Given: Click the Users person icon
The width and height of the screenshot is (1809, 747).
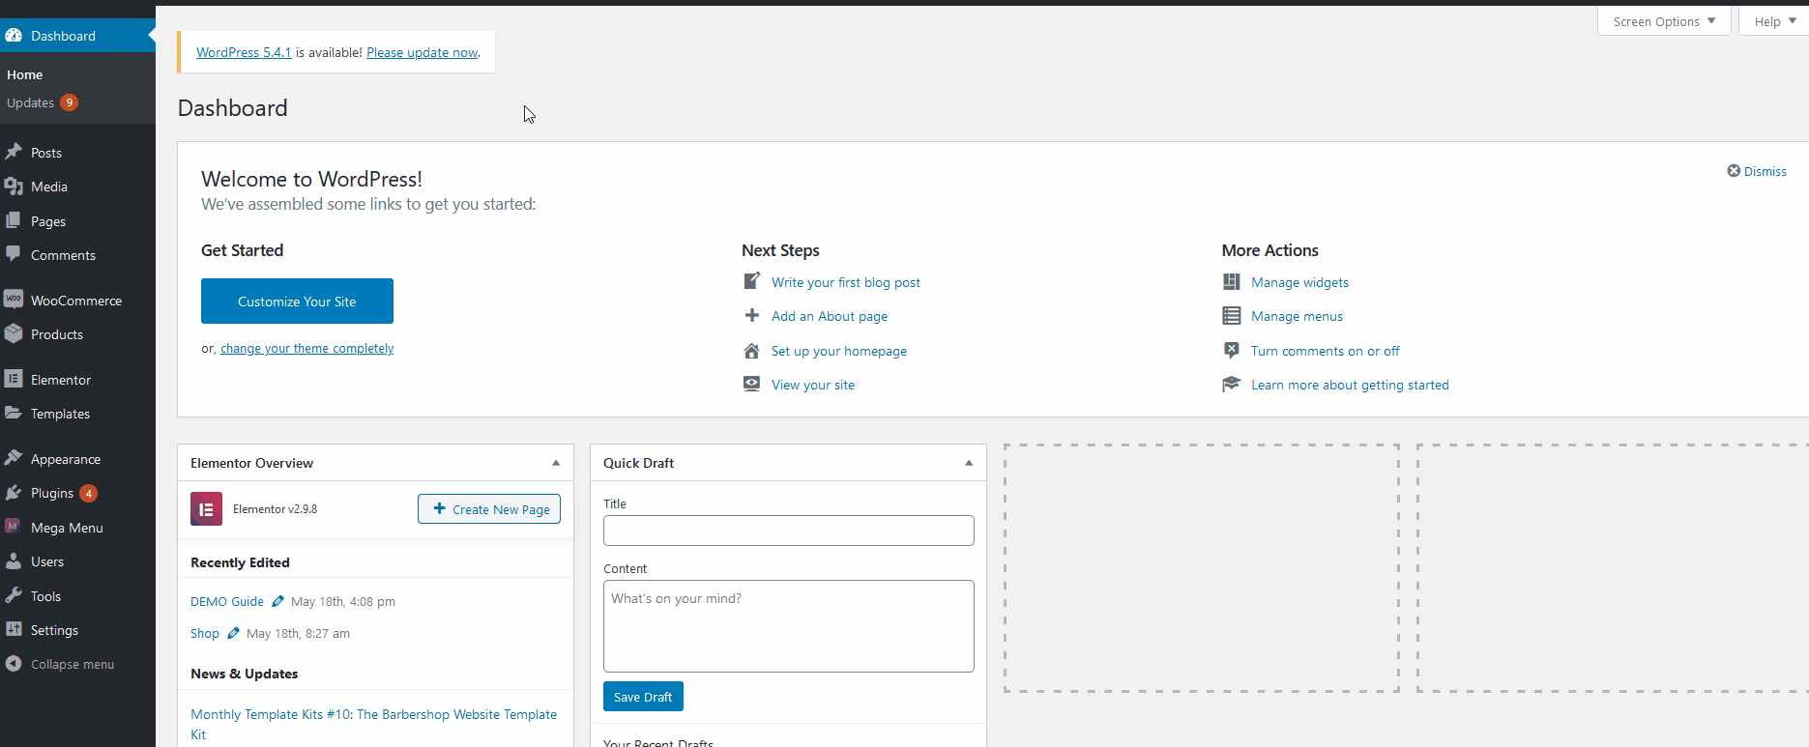Looking at the screenshot, I should (14, 561).
